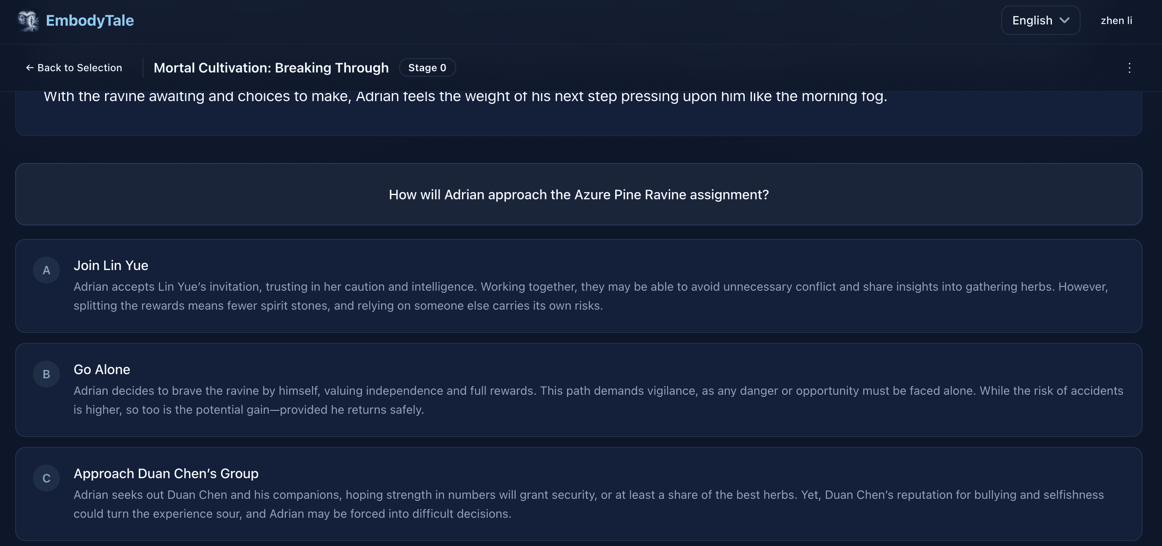Click the back arrow icon

[29, 67]
